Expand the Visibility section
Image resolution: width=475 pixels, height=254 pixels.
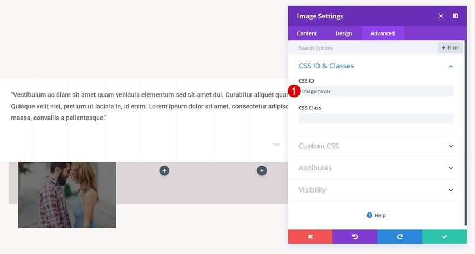click(376, 190)
